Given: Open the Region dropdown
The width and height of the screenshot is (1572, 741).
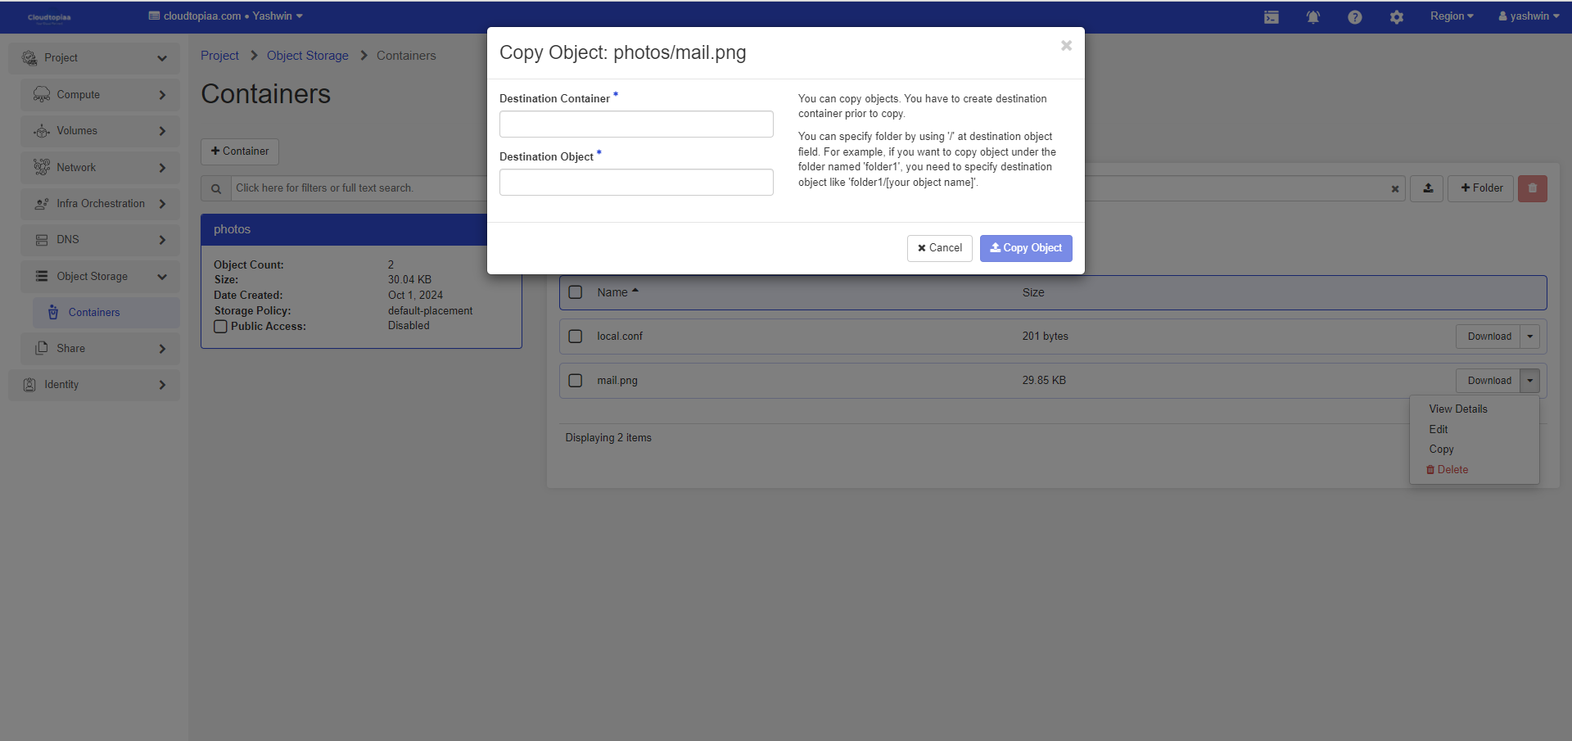Looking at the screenshot, I should [1451, 16].
